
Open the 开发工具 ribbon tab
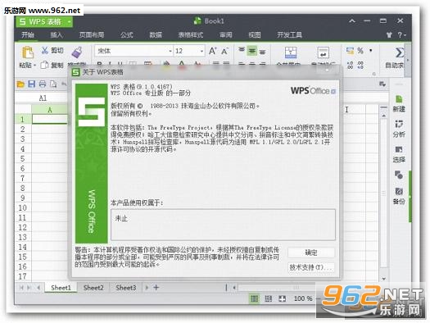pos(289,35)
